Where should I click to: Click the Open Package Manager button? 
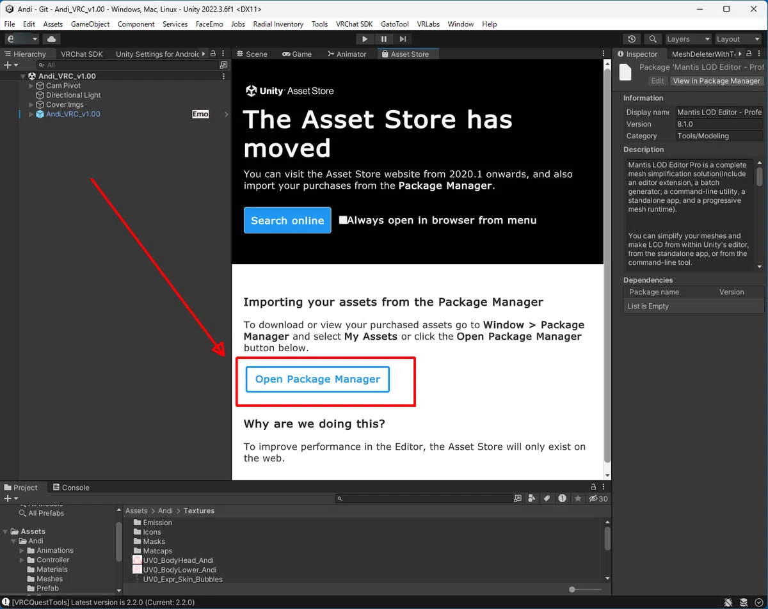317,379
